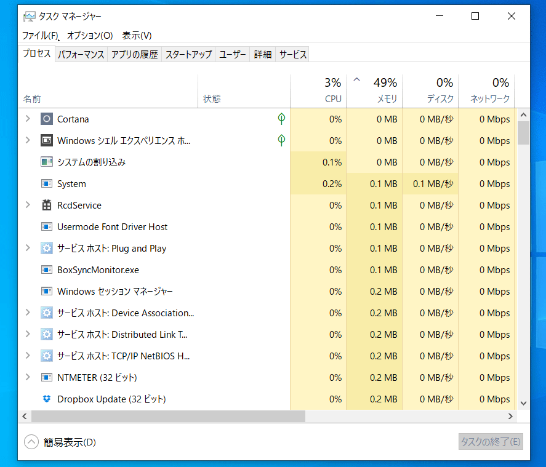Click the Plug and Play service gear icon
Viewport: 546px width, 467px height.
point(47,249)
